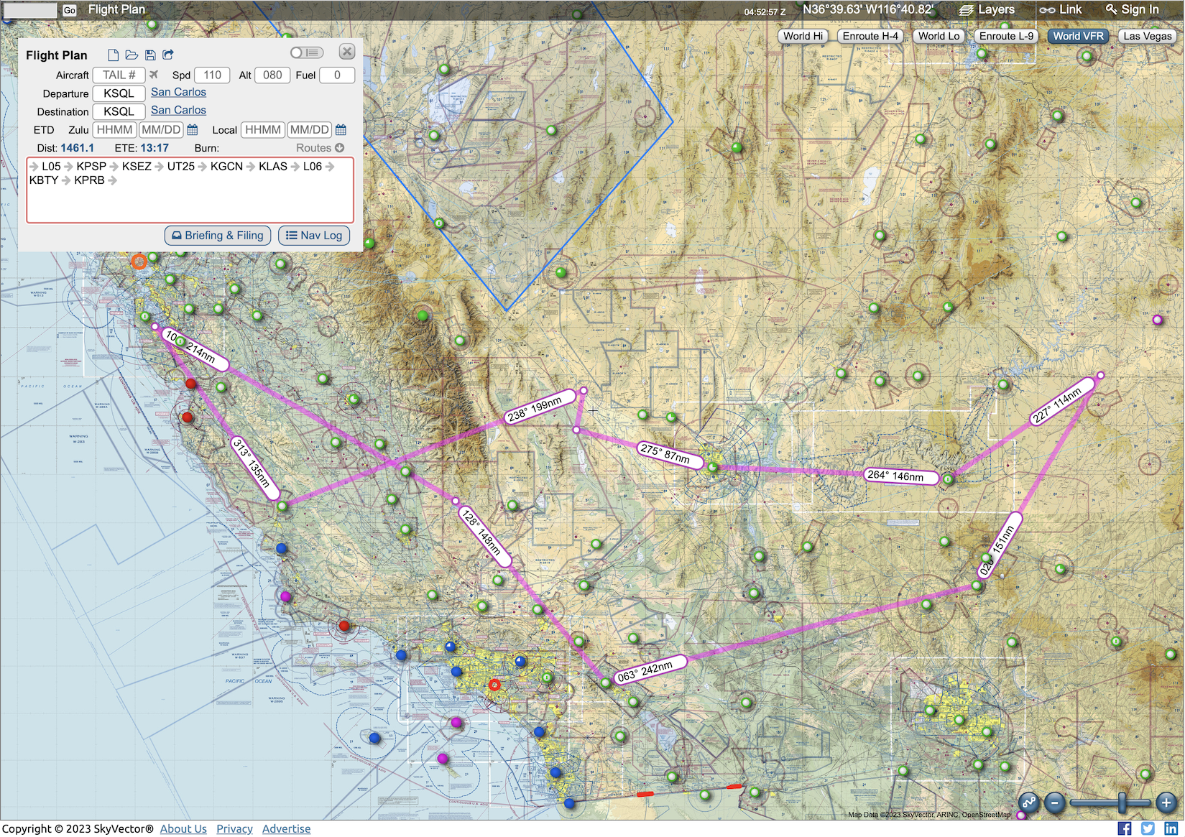Create a new flight plan document

[x=113, y=55]
